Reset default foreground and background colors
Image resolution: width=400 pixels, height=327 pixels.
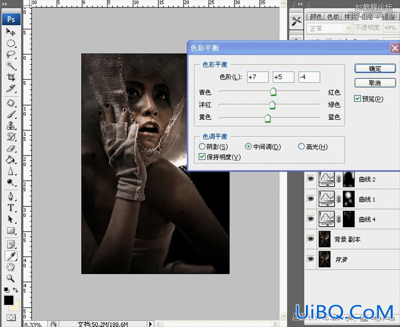(x=7, y=290)
